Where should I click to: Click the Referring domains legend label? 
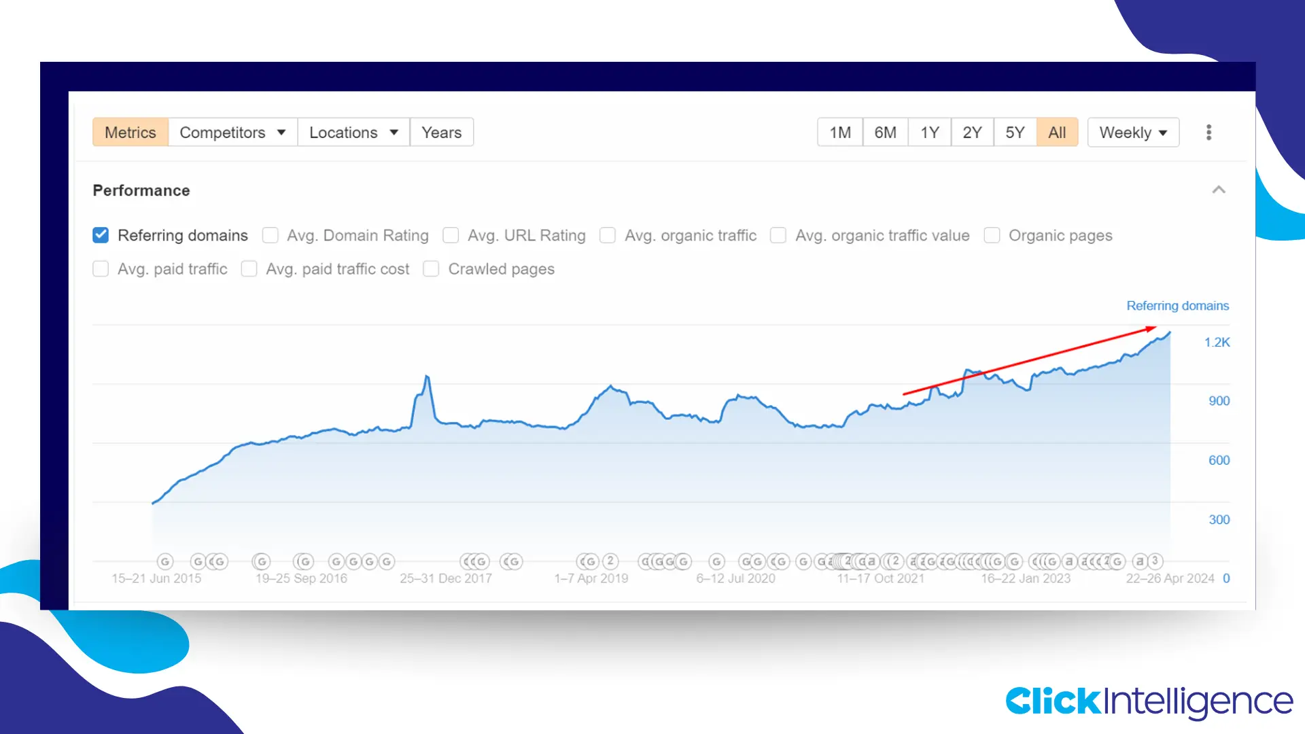1178,306
